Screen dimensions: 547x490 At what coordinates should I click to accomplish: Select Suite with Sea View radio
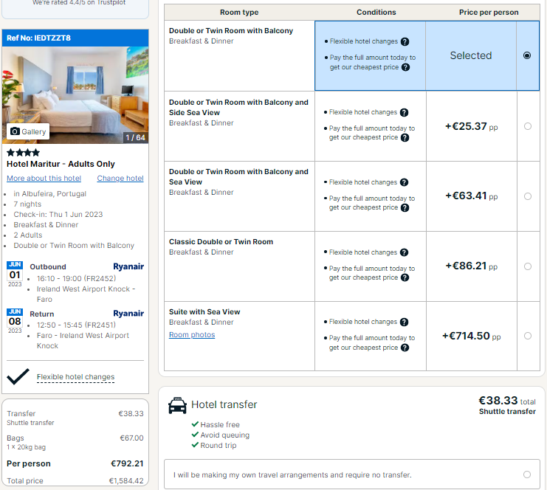[528, 336]
